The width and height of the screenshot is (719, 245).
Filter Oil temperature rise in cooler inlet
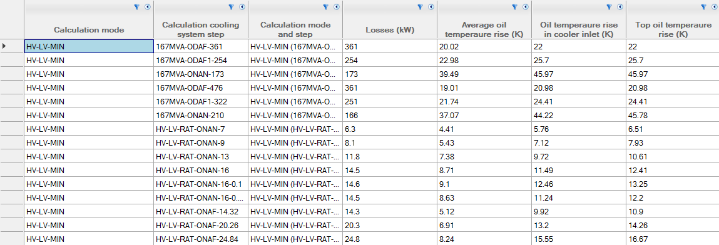pos(609,7)
